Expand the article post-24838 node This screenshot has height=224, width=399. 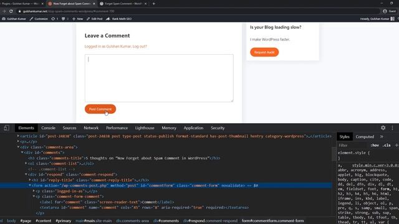point(18,136)
